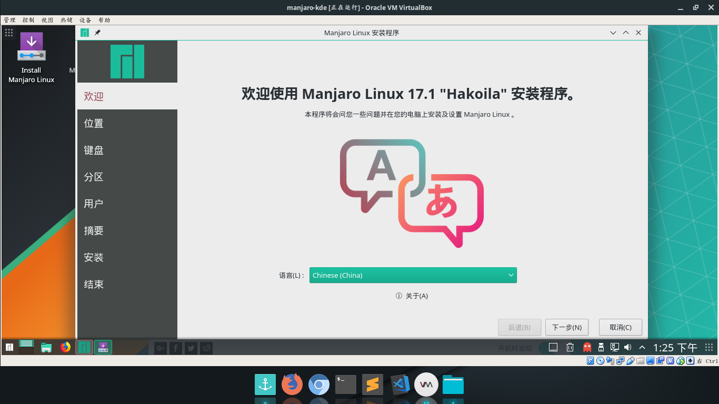Open the 控制 VirtualBox menu
The image size is (719, 404).
click(x=28, y=20)
